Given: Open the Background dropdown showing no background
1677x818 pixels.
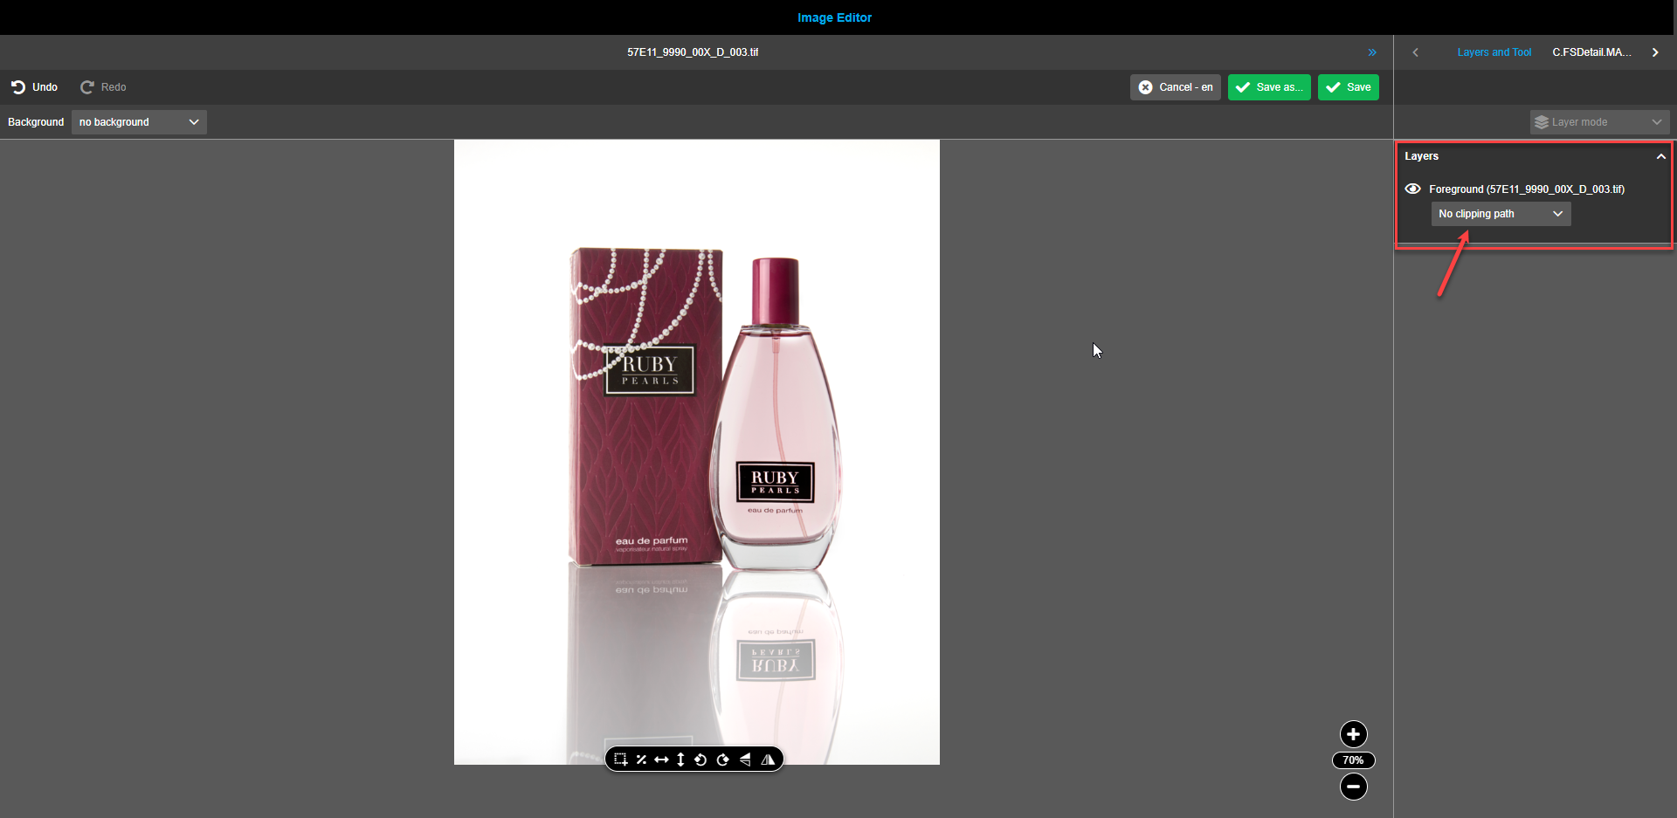Looking at the screenshot, I should click(138, 121).
